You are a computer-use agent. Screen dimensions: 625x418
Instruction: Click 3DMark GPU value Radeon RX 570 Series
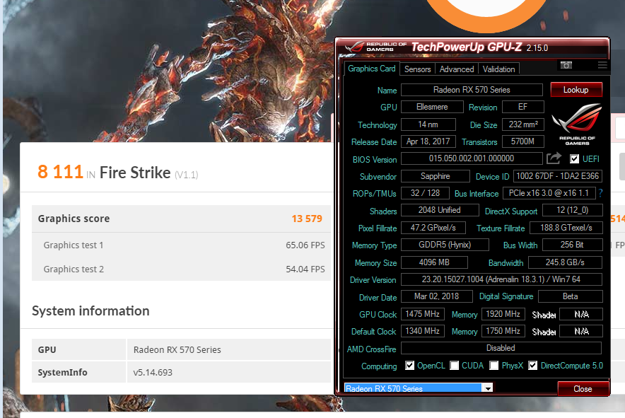point(177,350)
